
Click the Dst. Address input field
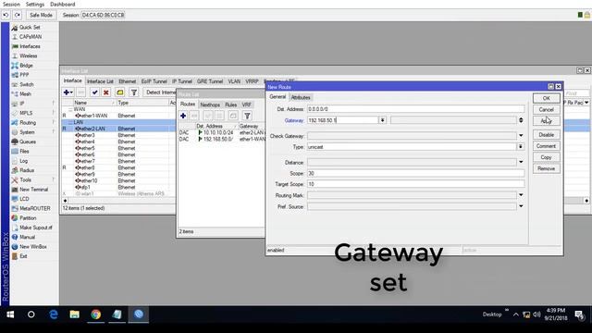(x=415, y=109)
